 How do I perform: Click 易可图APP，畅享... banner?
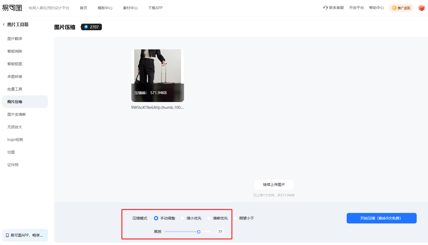[25, 235]
